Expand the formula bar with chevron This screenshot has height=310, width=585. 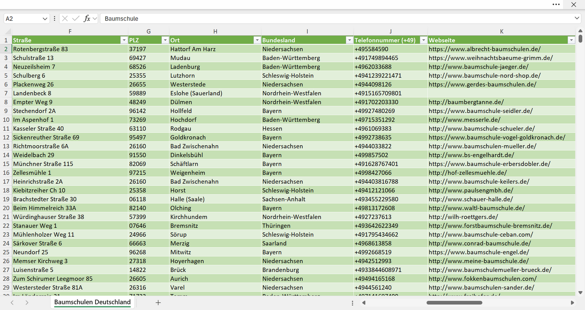577,19
